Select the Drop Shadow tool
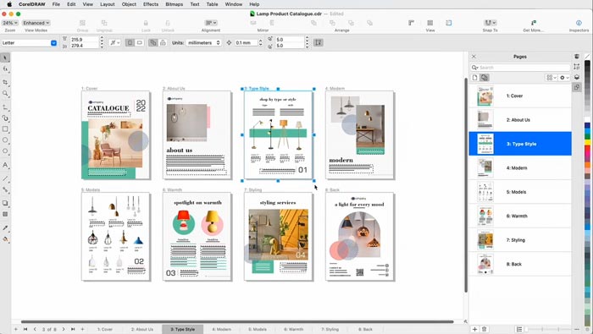 click(x=5, y=203)
